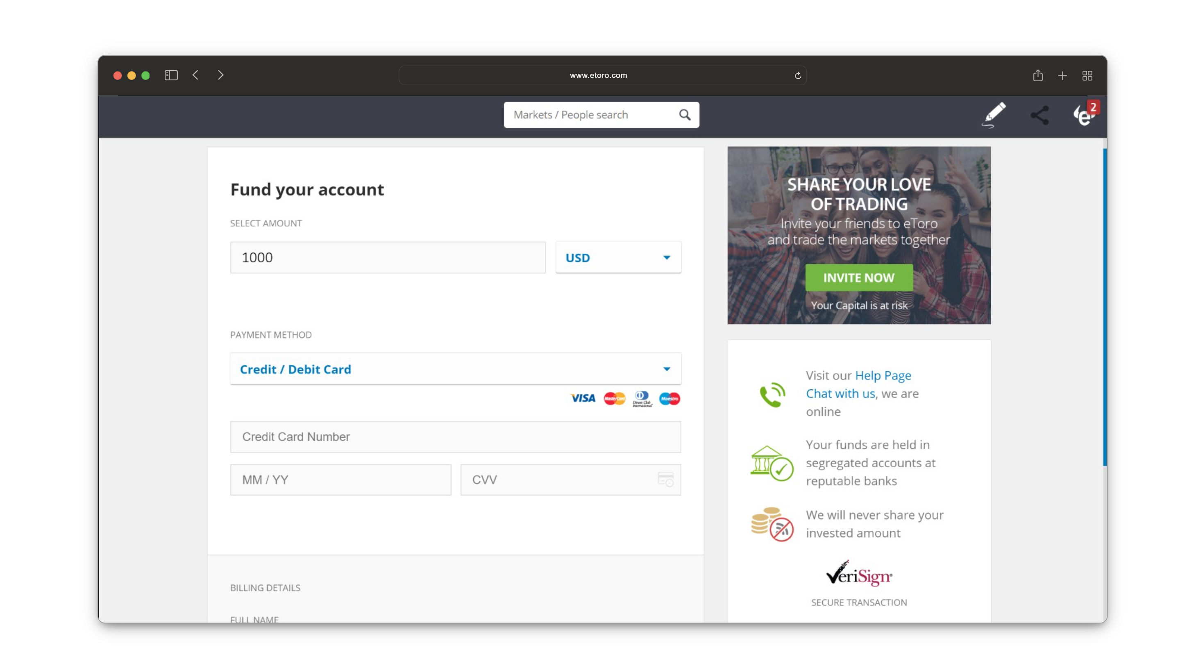Click the CVV card hint icon

click(x=665, y=479)
